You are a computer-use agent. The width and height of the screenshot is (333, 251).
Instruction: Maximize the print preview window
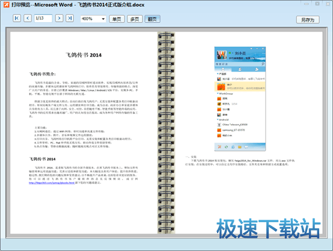tap(317, 4)
